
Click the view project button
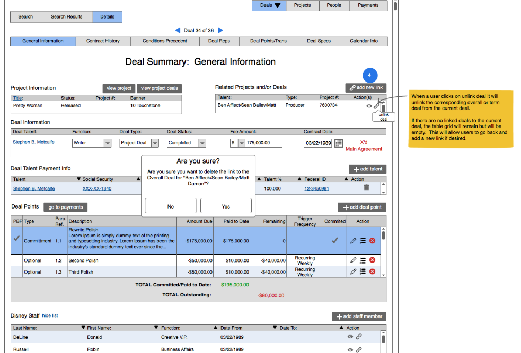tap(119, 88)
